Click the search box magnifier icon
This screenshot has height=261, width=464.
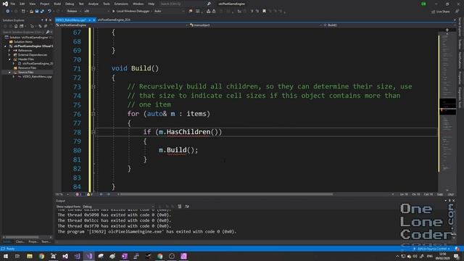[209, 4]
